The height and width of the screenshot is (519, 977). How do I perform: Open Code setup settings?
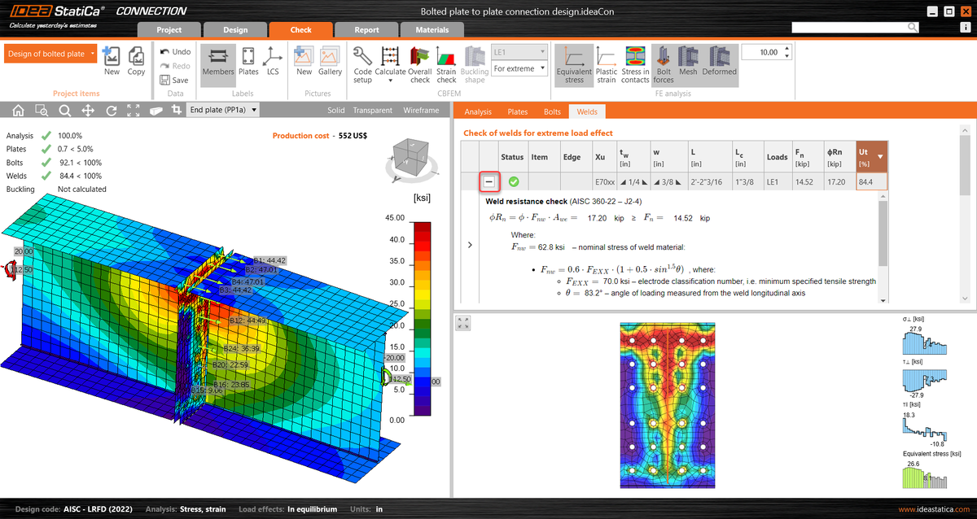point(364,60)
